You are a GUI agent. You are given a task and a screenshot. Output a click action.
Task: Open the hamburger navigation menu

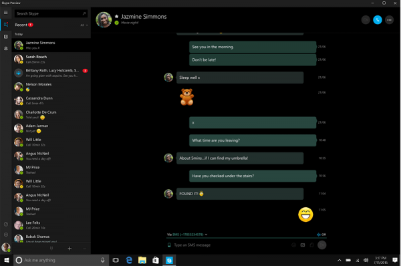(5, 13)
